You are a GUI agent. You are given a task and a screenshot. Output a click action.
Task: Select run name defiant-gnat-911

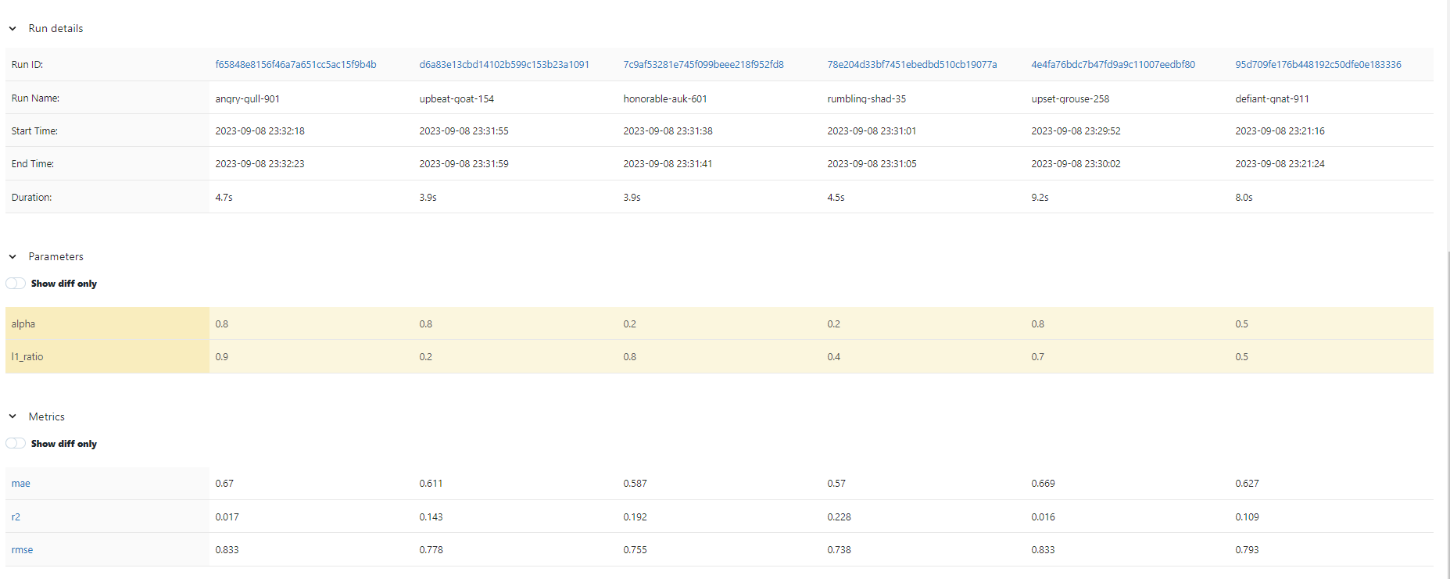point(1272,99)
